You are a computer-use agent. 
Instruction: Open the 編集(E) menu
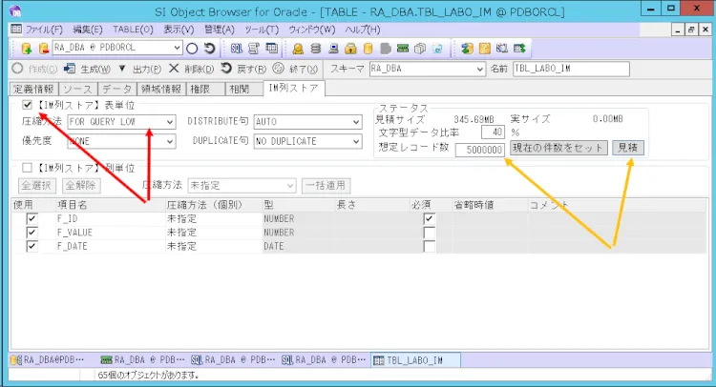(x=88, y=30)
